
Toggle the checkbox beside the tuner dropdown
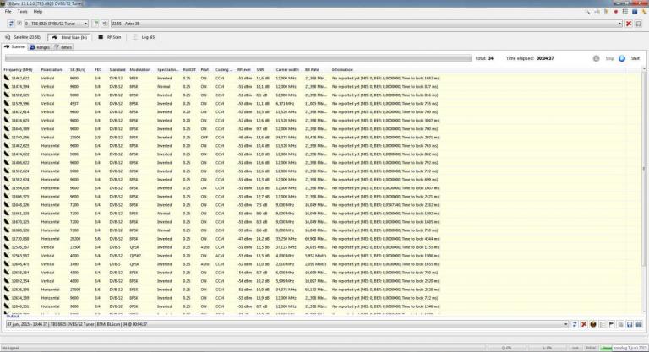click(19, 24)
